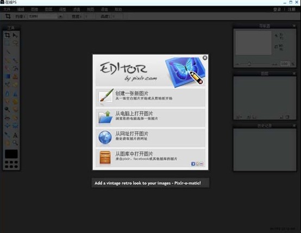
Task: Select the Lasso tool
Action: 15,43
